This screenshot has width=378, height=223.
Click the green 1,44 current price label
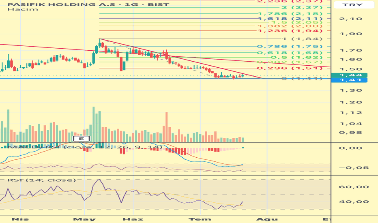coord(349,75)
